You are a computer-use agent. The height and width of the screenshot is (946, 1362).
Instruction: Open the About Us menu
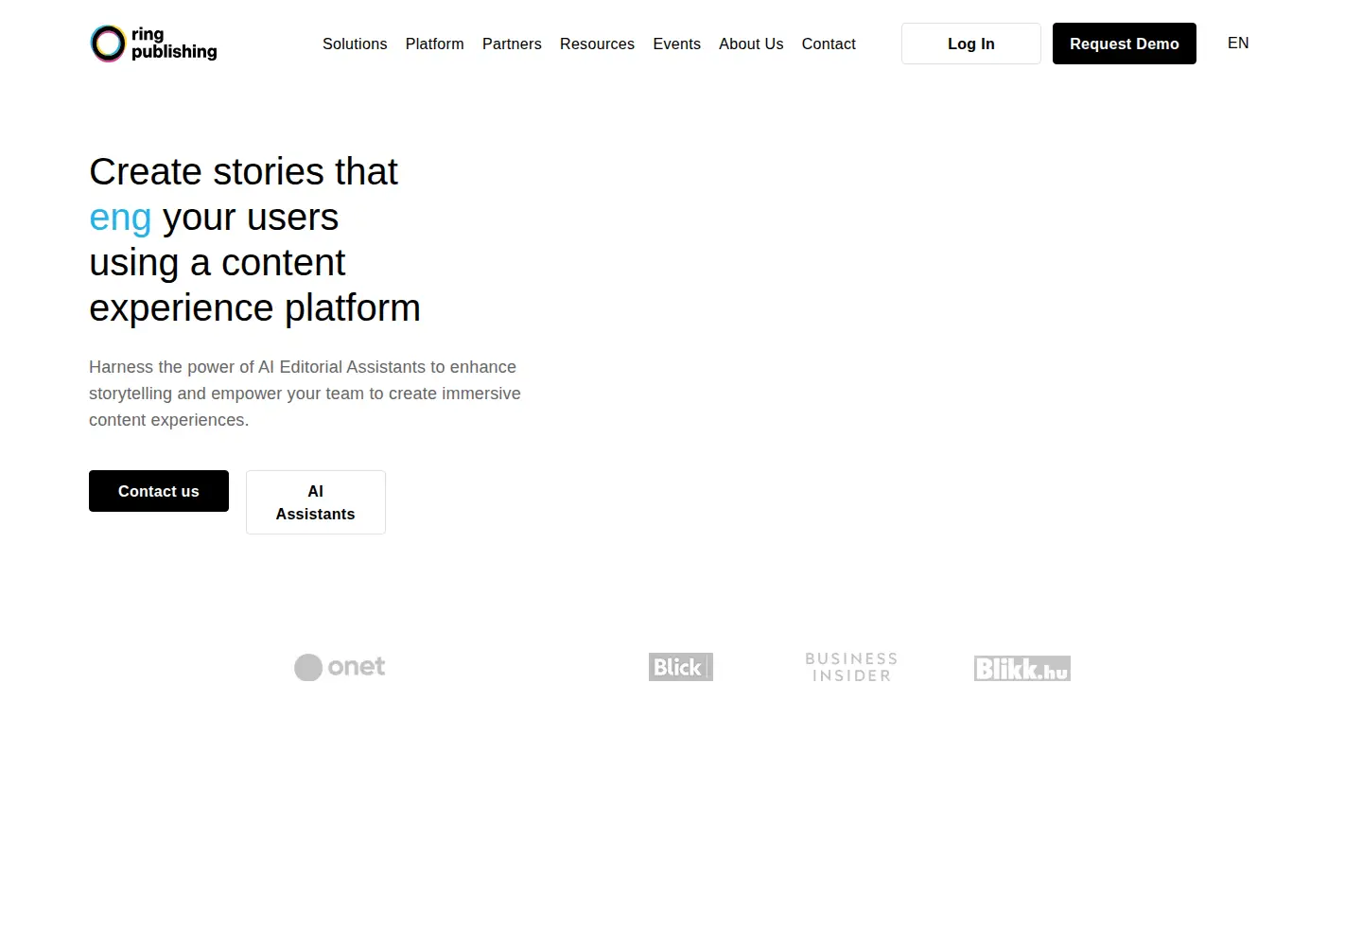751,44
